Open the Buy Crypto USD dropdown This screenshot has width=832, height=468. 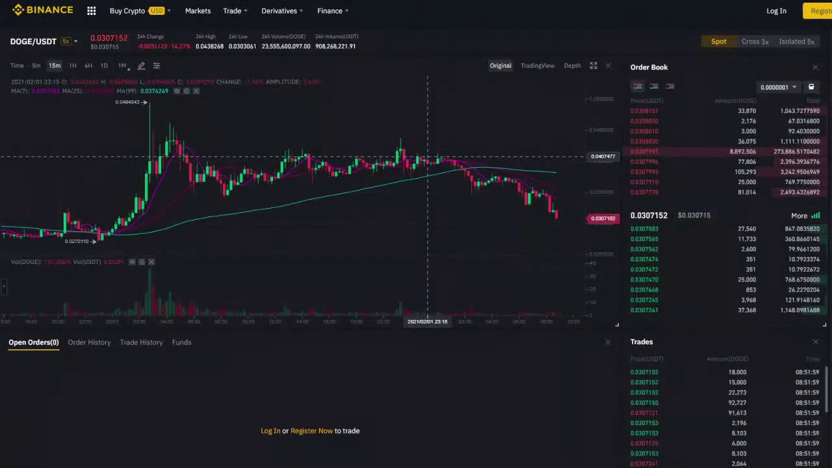(140, 11)
